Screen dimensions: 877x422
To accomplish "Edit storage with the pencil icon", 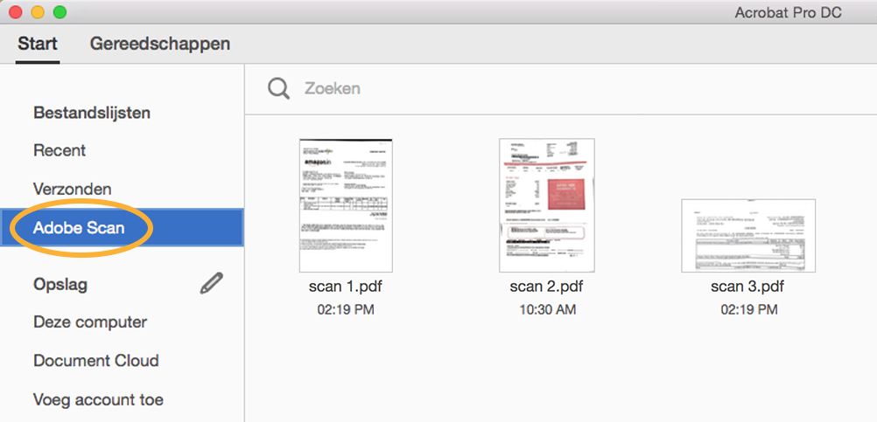I will (212, 284).
